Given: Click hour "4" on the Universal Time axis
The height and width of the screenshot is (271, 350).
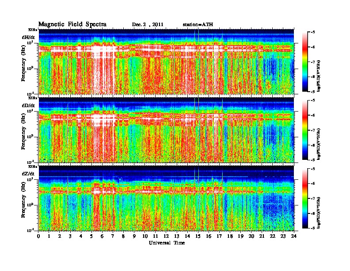Looking at the screenshot, I should pyautogui.click(x=81, y=236).
